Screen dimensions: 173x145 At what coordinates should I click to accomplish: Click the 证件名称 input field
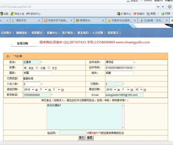pos(119,62)
